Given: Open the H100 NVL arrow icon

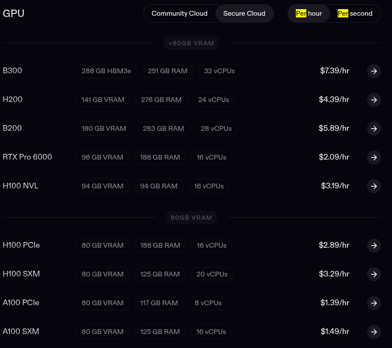Looking at the screenshot, I should point(374,186).
